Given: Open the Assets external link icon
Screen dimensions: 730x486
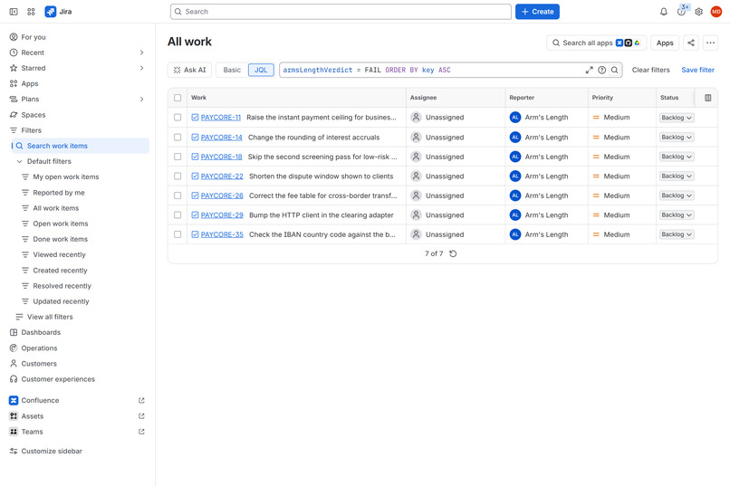Looking at the screenshot, I should [141, 416].
